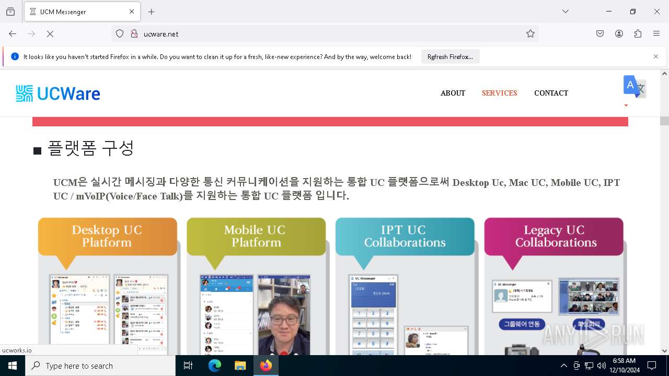
Task: Open the CONTACT menu item
Action: coord(551,93)
